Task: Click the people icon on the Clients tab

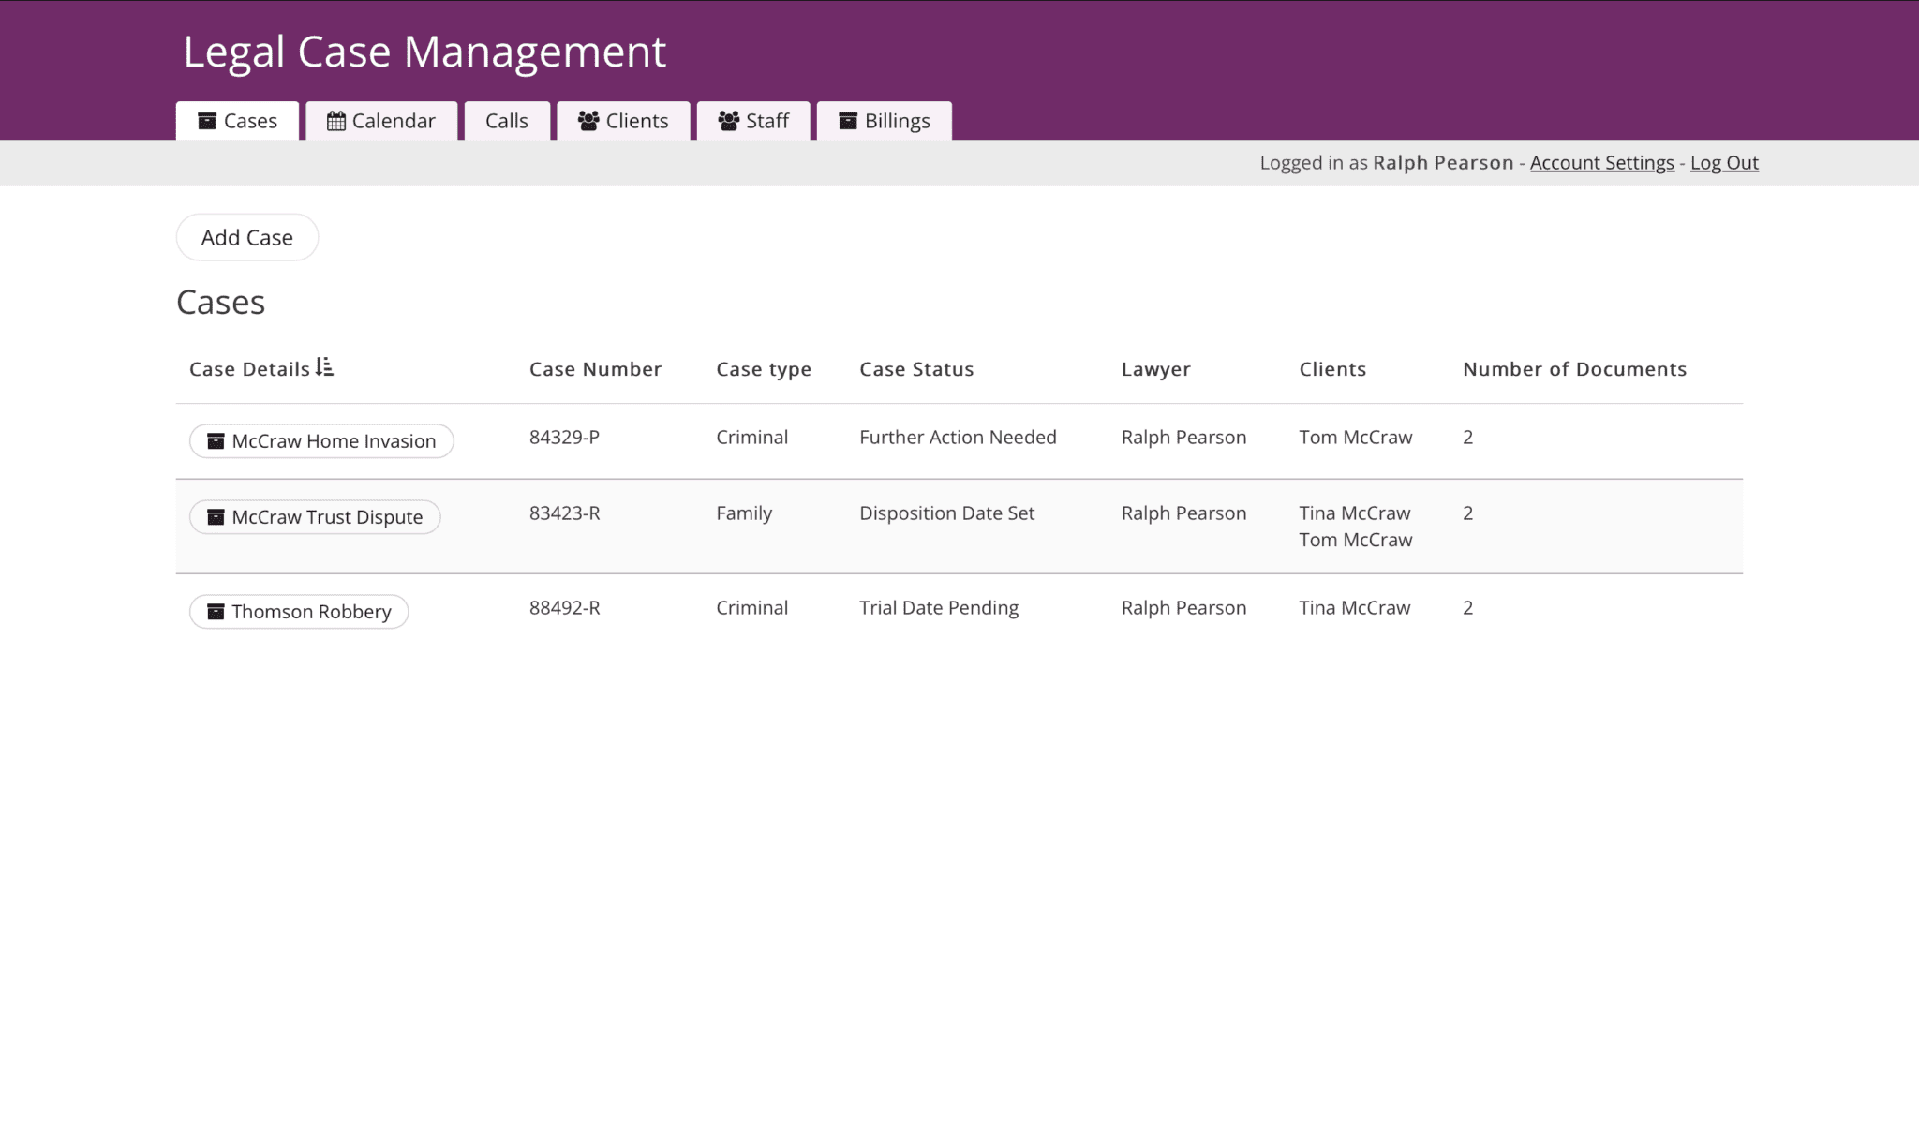Action: tap(588, 120)
